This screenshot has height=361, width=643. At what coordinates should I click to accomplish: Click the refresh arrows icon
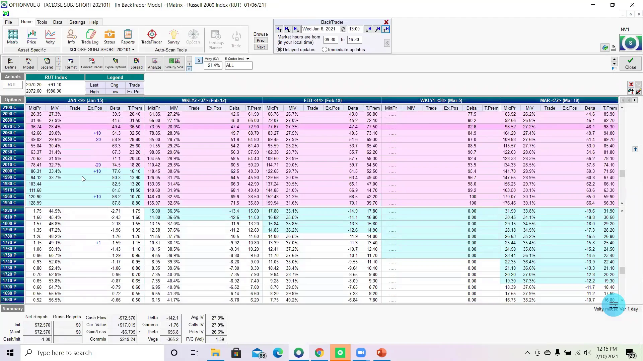(605, 48)
